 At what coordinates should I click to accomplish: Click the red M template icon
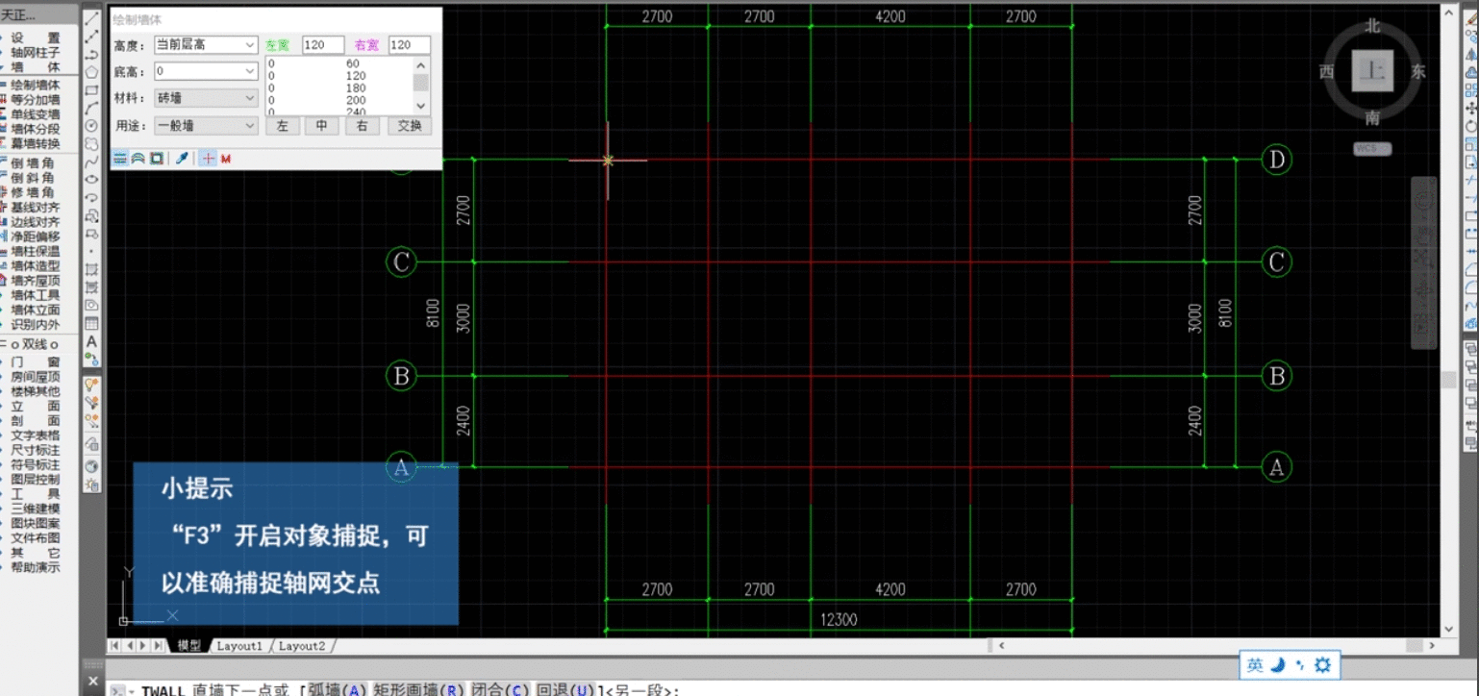point(226,159)
